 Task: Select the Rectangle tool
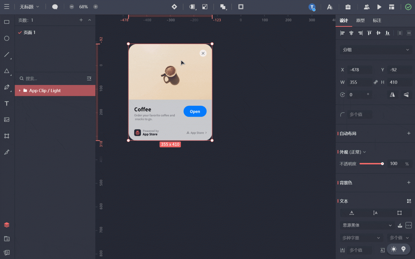tap(6, 22)
